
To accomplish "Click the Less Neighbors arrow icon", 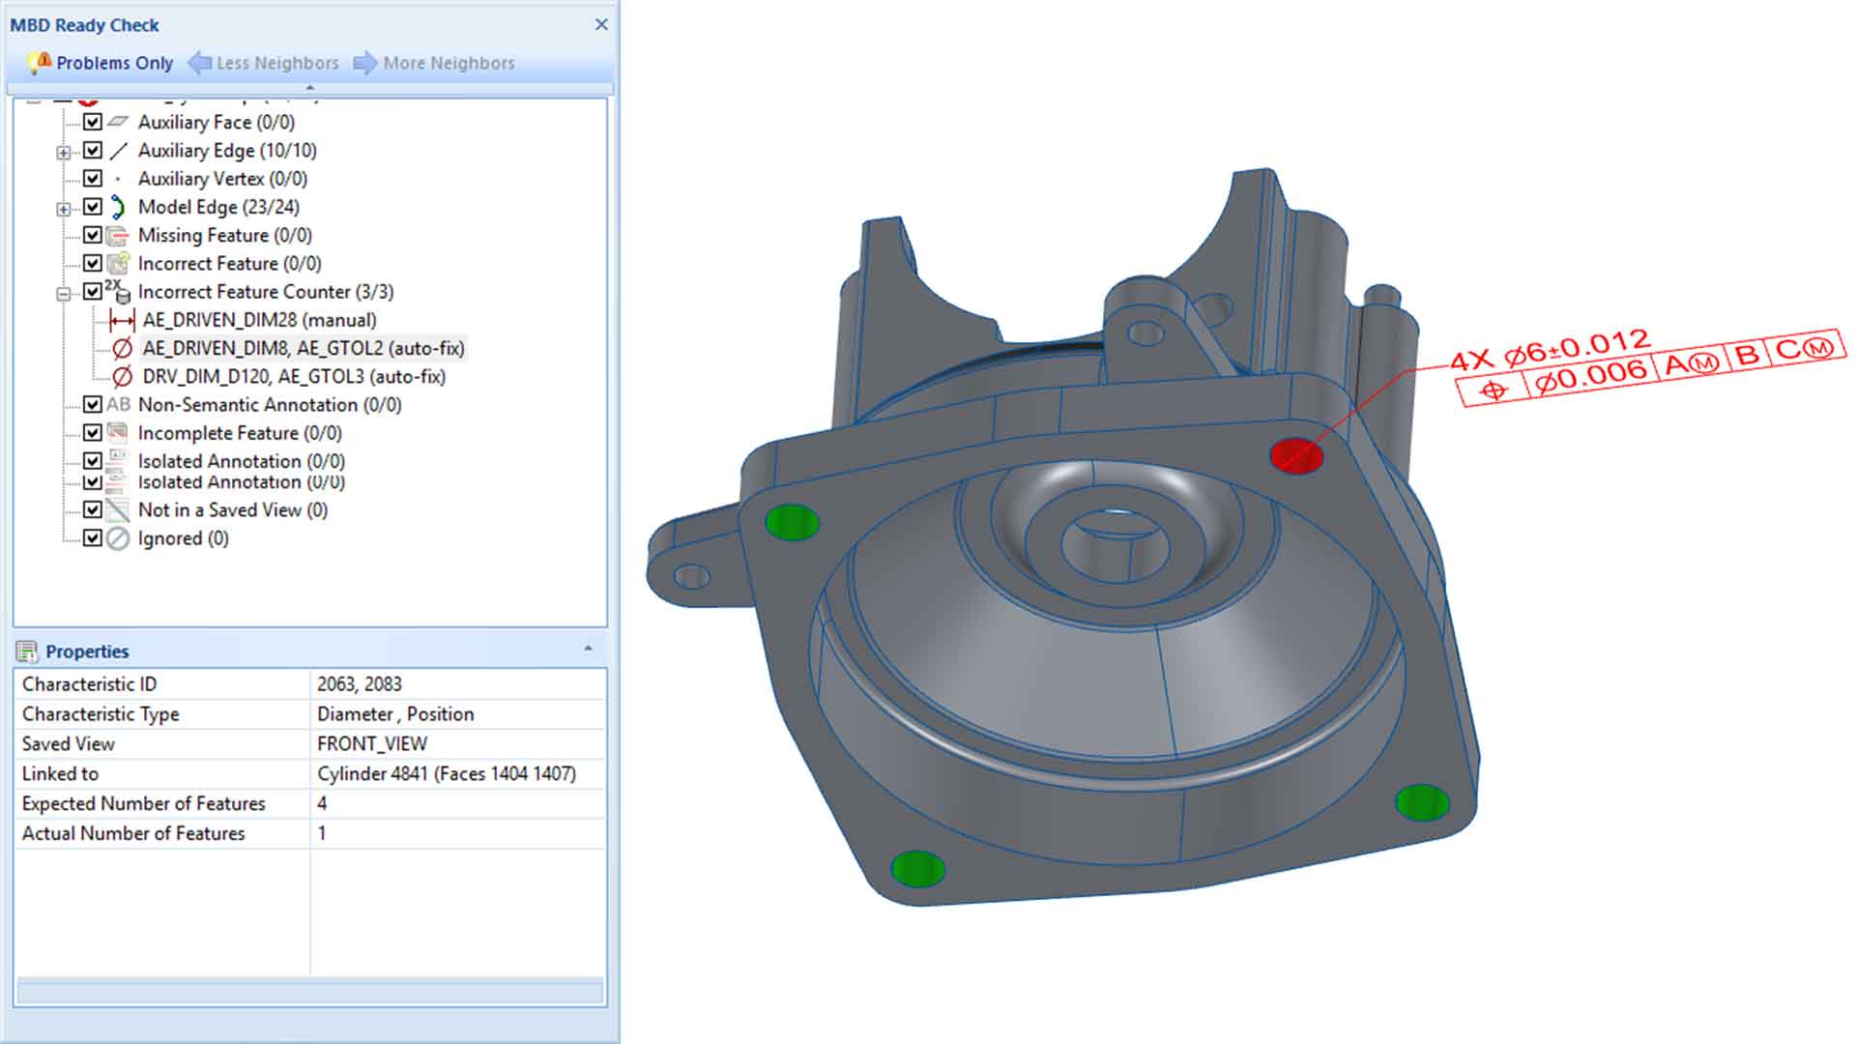I will coord(200,63).
